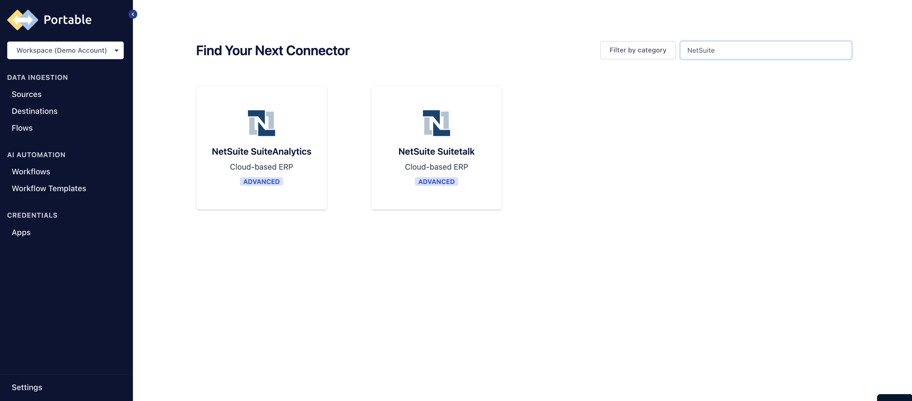Click Cloud-based ERP text under Suitetalk
This screenshot has height=401, width=912.
(436, 167)
